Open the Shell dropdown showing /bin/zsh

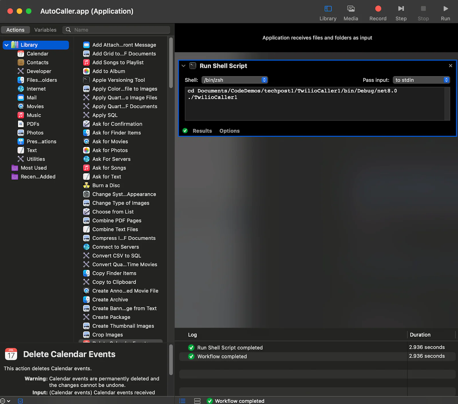[235, 80]
